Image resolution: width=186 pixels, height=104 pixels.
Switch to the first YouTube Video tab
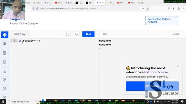[x=58, y=3]
